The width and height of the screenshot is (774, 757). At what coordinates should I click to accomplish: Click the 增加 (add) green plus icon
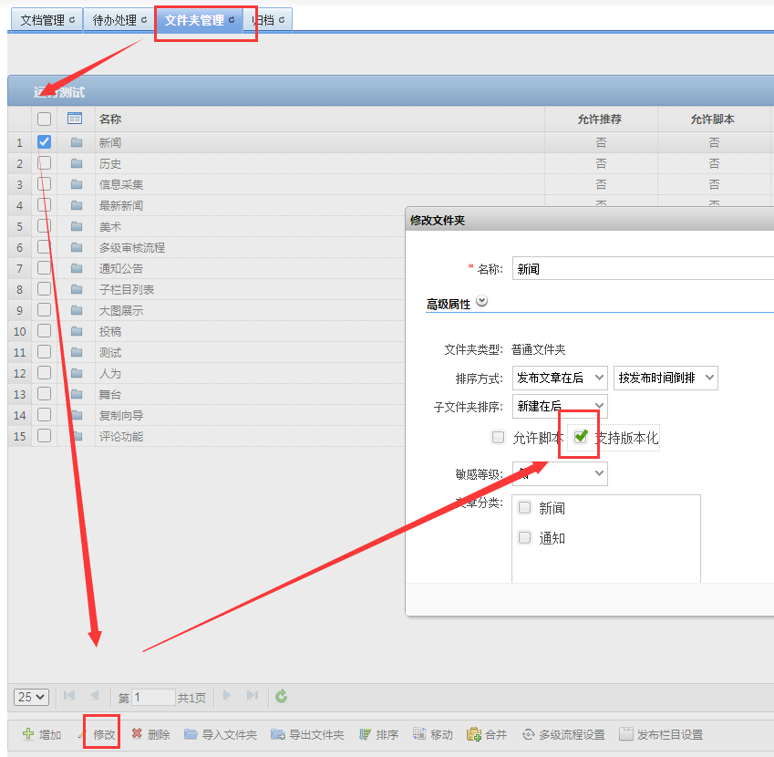28,734
